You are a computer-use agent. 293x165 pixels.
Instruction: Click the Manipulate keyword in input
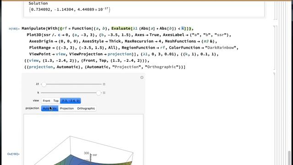click(33, 28)
